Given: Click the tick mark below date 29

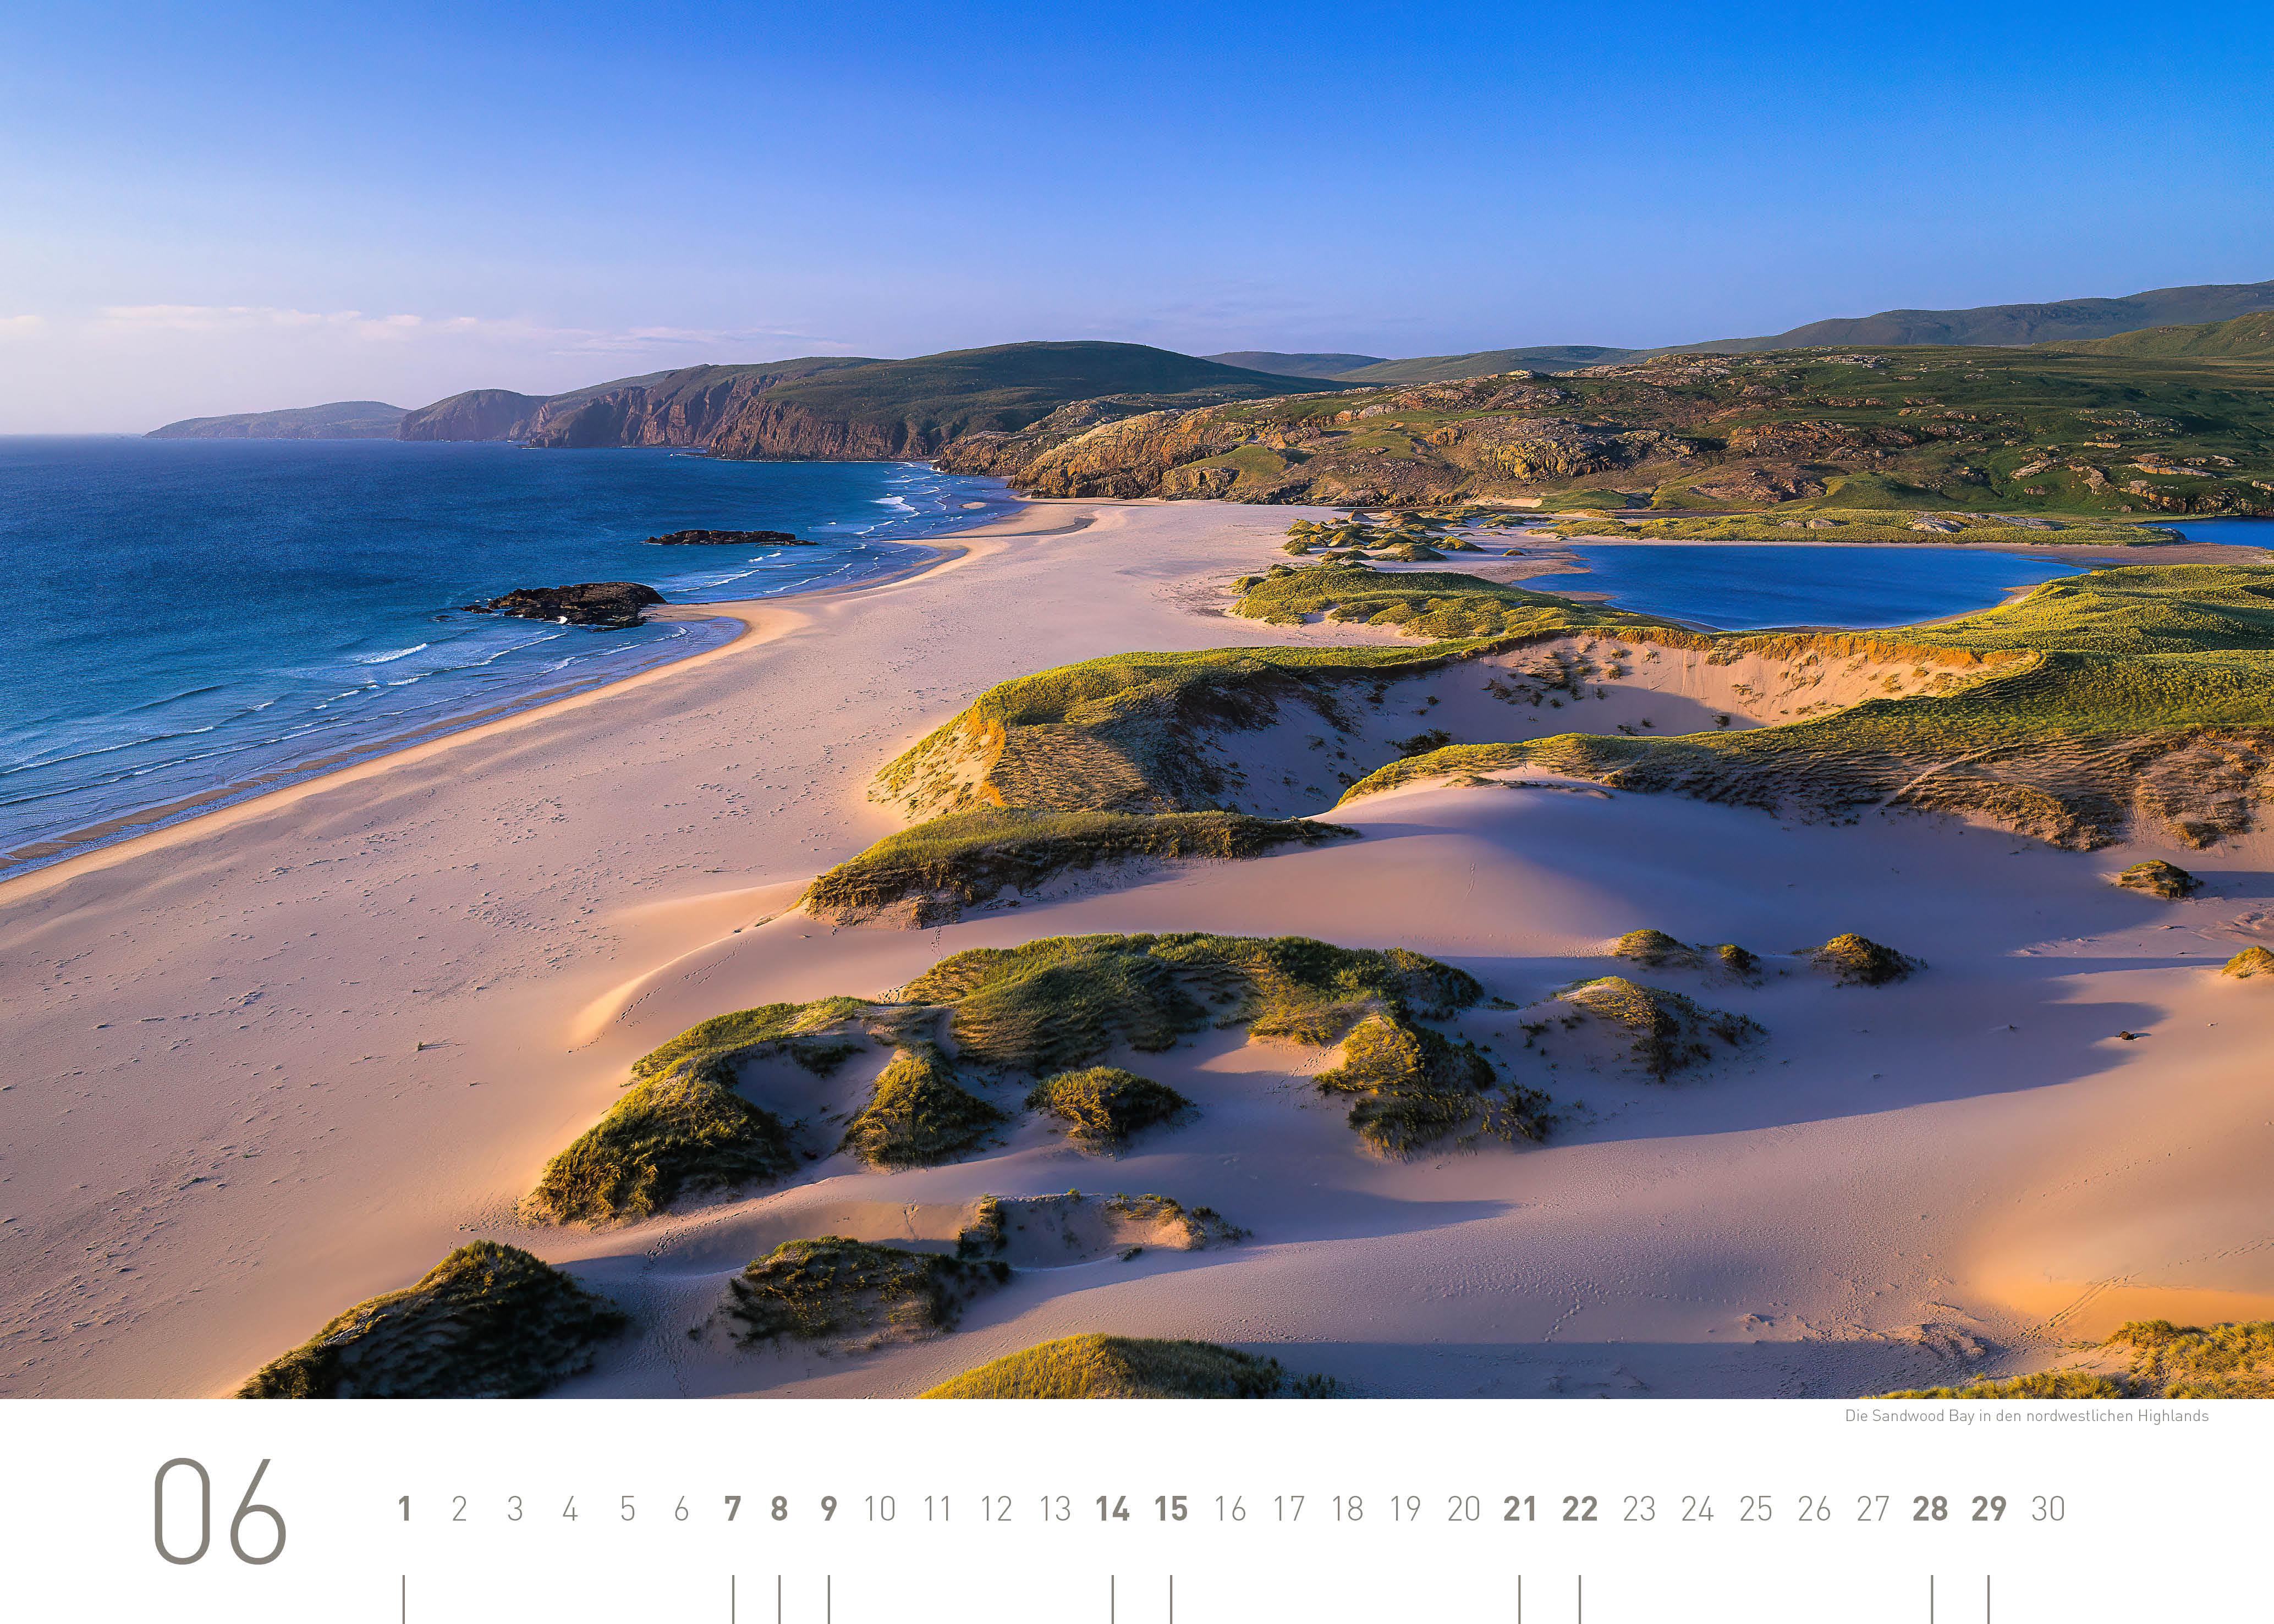Looking at the screenshot, I should pyautogui.click(x=1989, y=1599).
